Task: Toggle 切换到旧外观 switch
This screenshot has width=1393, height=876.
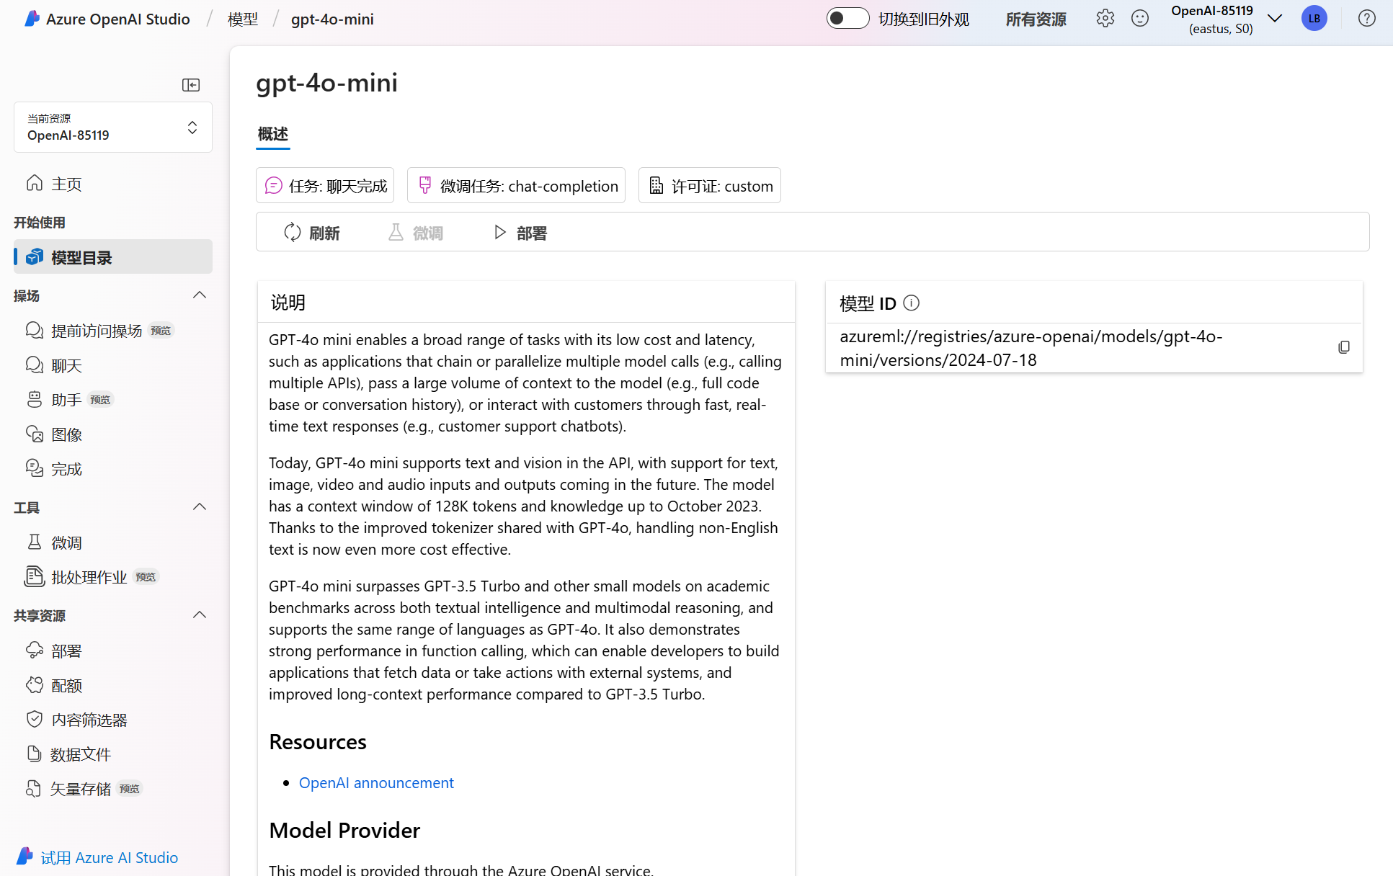Action: (847, 19)
